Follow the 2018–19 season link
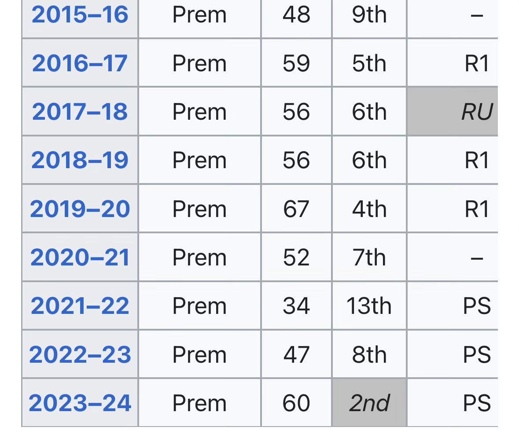The height and width of the screenshot is (438, 519). pyautogui.click(x=80, y=160)
